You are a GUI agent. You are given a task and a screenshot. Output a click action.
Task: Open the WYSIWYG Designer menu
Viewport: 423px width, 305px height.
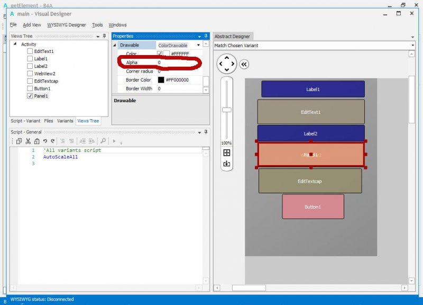(x=66, y=25)
